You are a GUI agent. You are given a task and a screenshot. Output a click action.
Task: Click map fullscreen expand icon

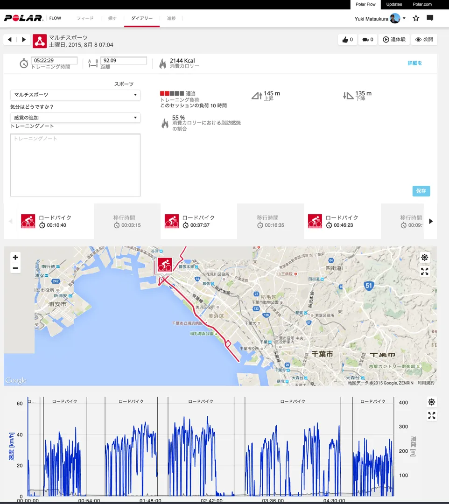click(424, 271)
